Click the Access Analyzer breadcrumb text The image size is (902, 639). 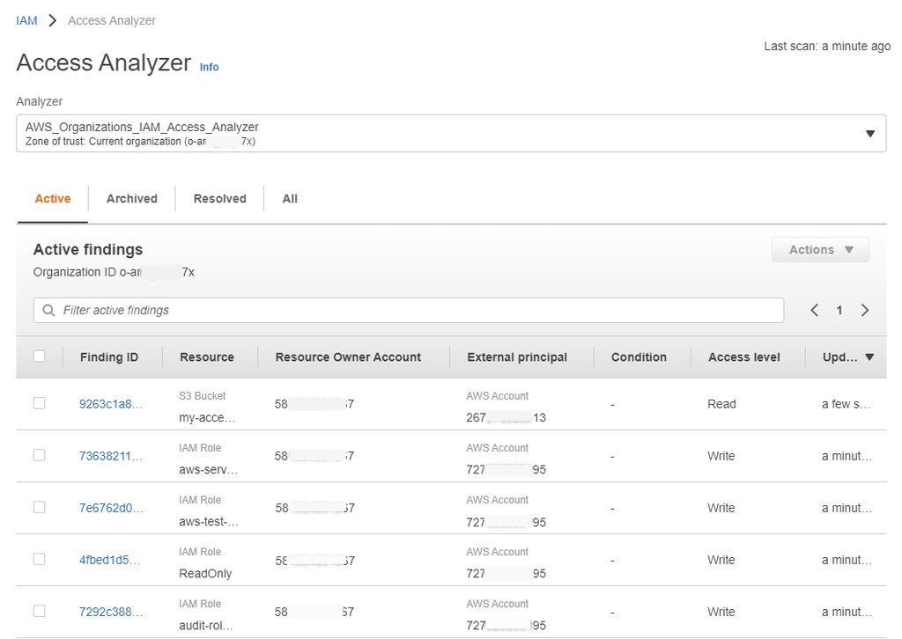[x=112, y=21]
